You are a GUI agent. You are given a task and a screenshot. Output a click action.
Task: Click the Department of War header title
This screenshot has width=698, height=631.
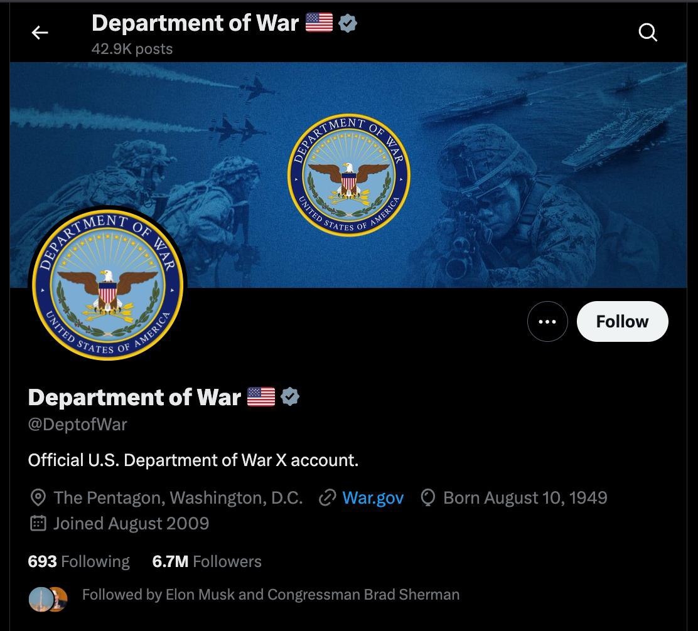[195, 23]
